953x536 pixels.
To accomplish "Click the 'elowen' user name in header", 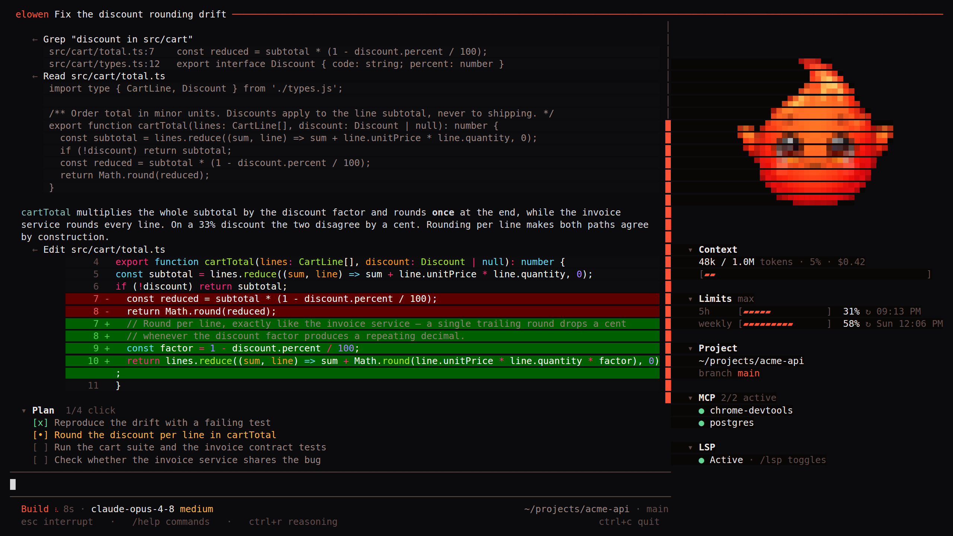I will coord(32,15).
